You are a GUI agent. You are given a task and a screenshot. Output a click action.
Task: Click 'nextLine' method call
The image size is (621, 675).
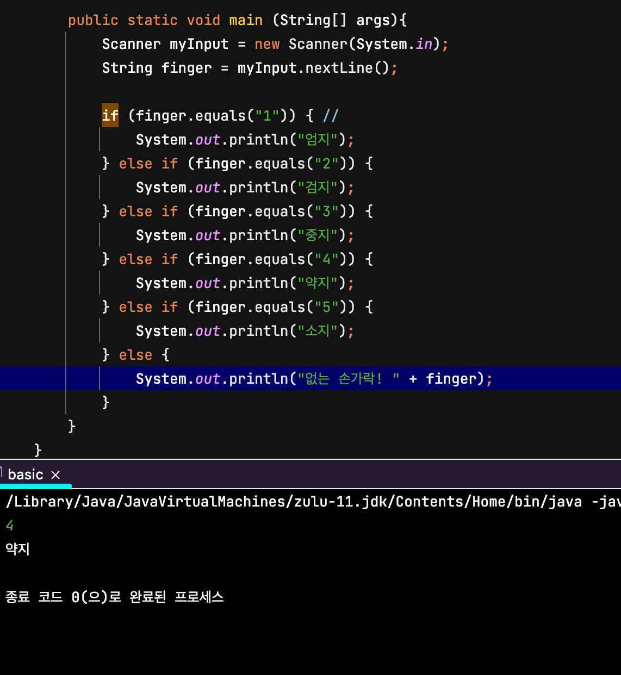coord(339,68)
